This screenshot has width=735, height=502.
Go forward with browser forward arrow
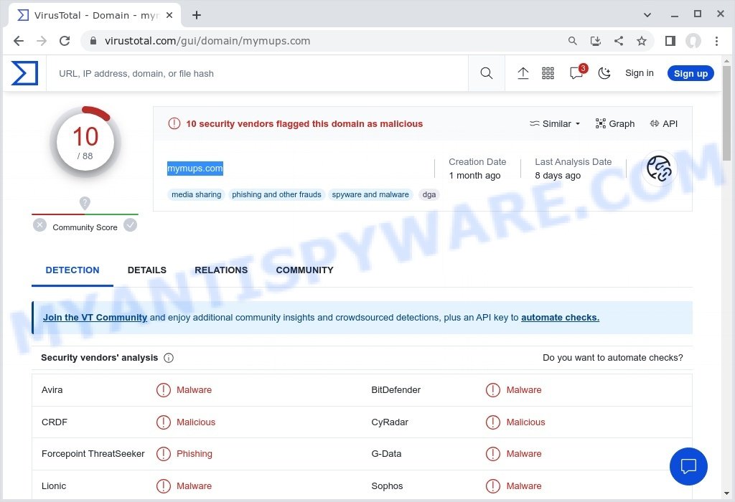pos(42,41)
